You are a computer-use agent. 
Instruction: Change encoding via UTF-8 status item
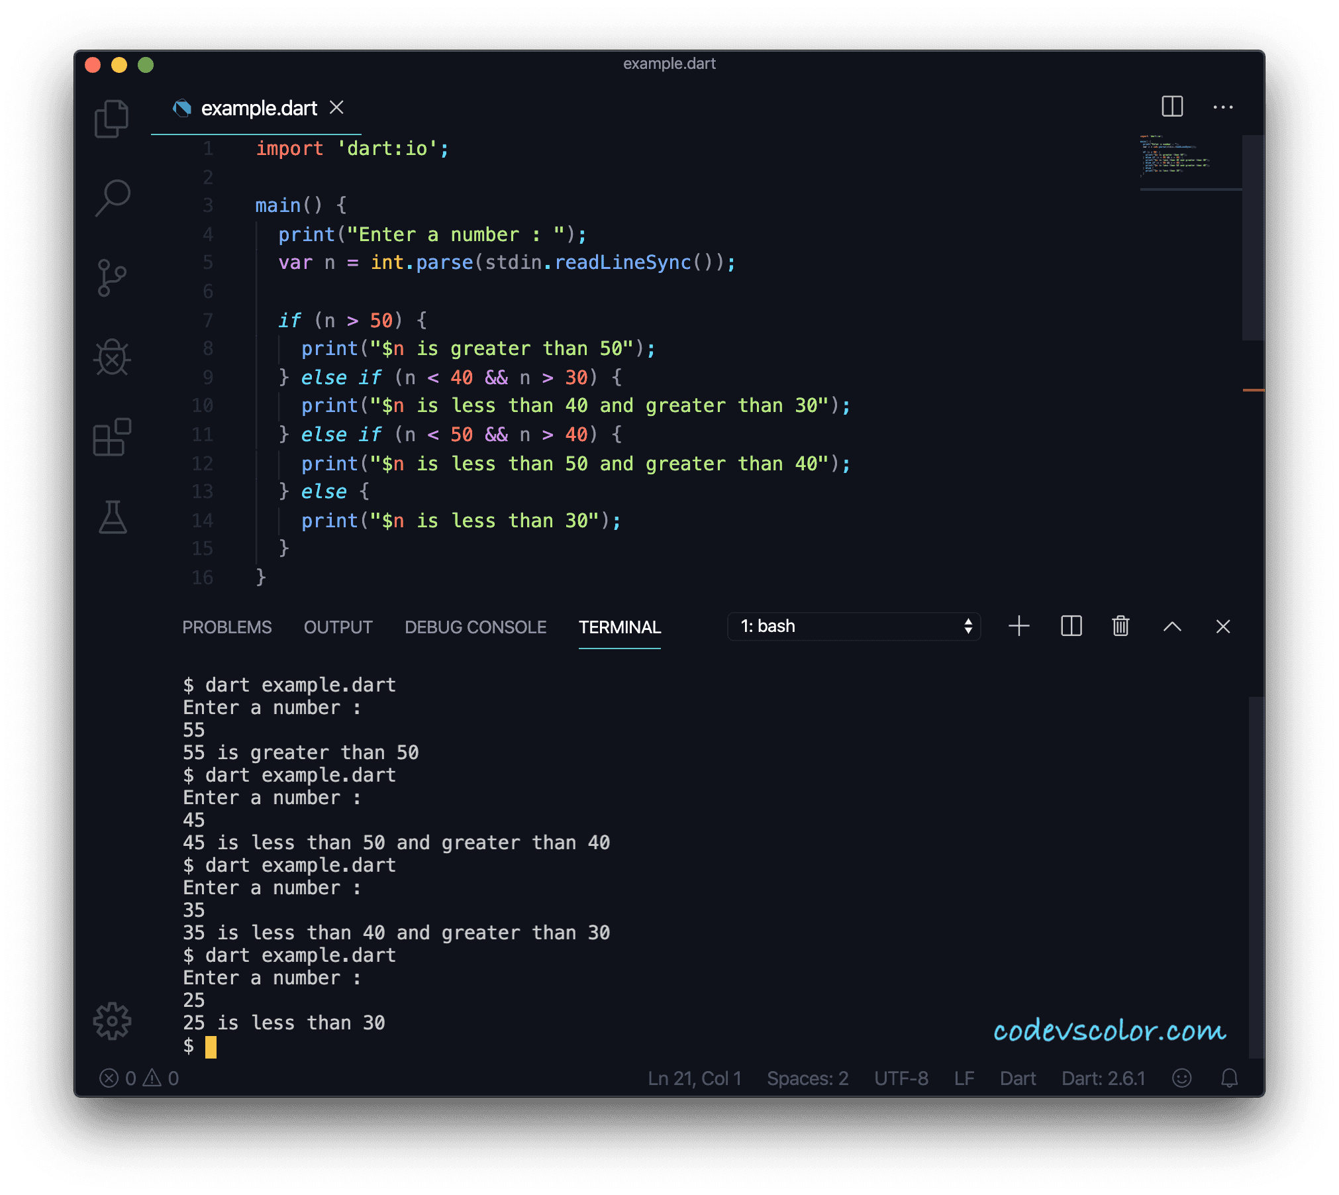(901, 1078)
